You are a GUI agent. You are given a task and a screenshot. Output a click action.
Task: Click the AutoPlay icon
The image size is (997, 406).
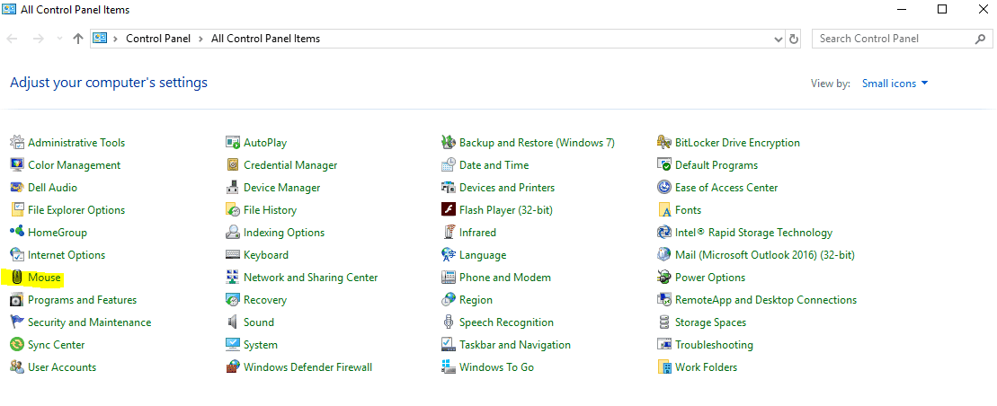click(233, 142)
